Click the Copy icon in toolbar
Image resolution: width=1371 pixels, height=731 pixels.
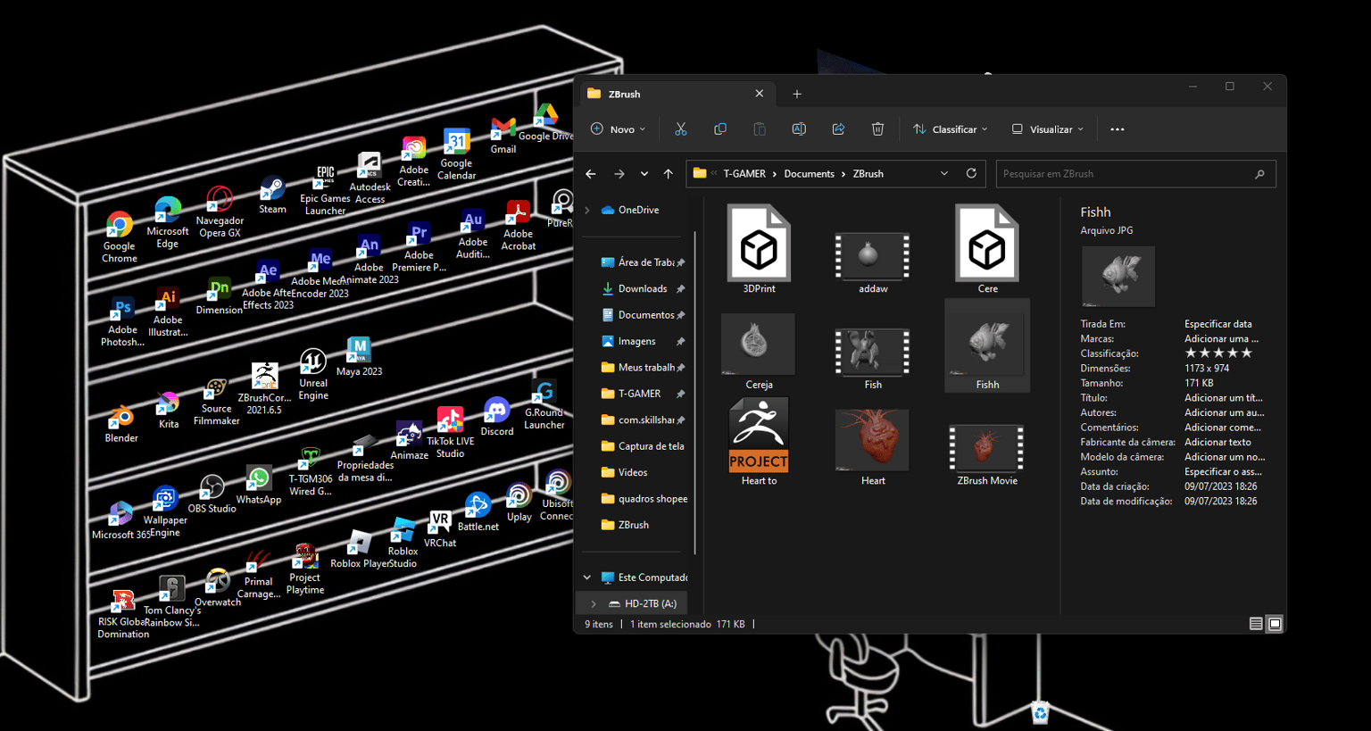[720, 129]
